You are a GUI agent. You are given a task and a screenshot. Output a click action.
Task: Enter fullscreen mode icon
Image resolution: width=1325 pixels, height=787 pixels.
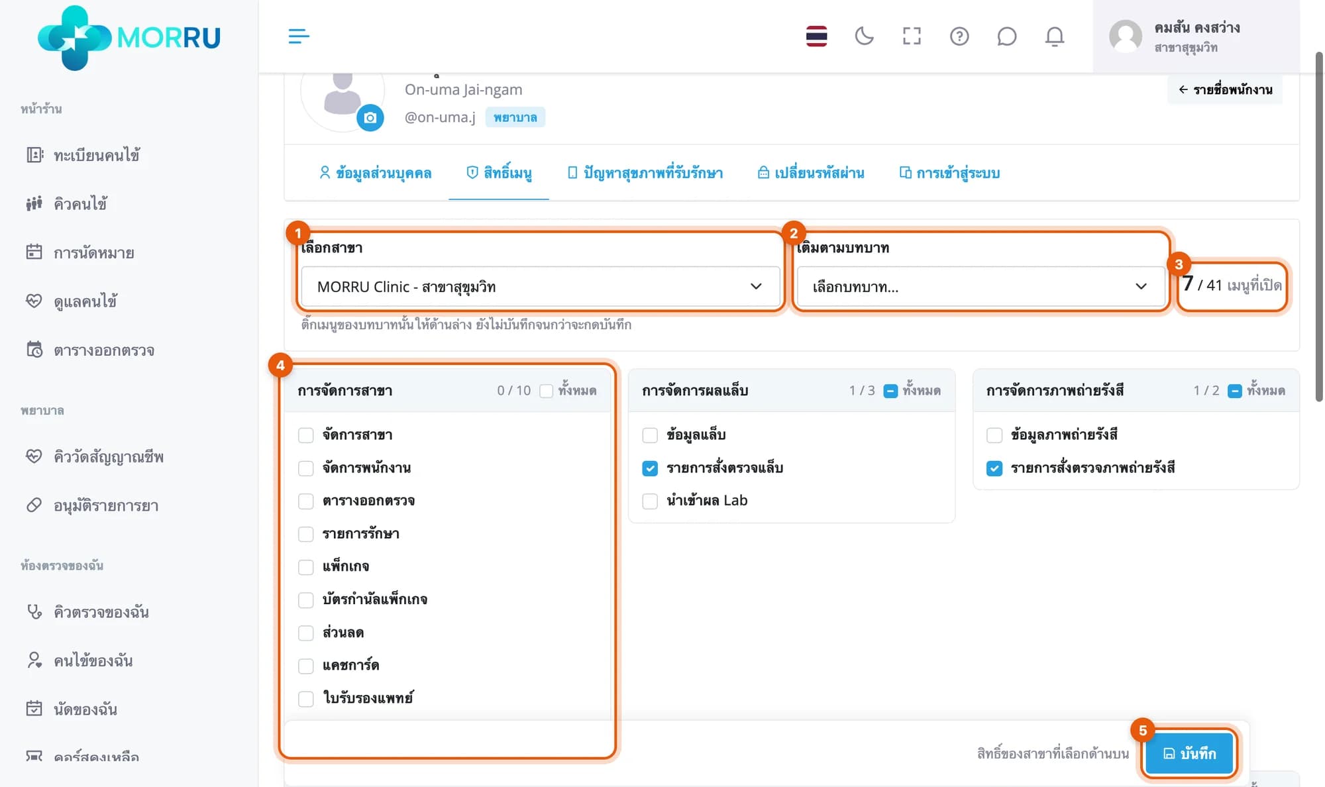coord(912,36)
